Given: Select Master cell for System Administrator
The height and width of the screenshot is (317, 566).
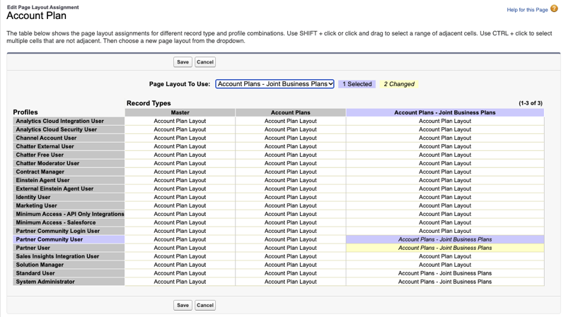Looking at the screenshot, I should click(x=180, y=282).
